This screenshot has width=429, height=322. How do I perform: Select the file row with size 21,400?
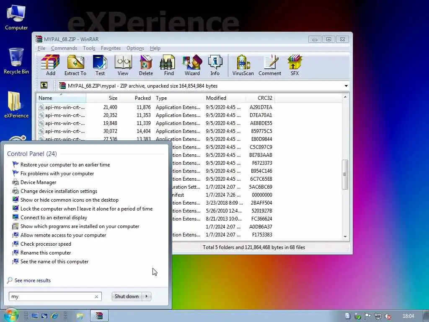tap(155, 107)
